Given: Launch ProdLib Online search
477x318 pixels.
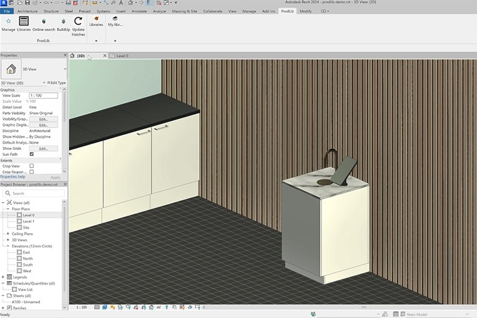Looking at the screenshot, I should (44, 24).
